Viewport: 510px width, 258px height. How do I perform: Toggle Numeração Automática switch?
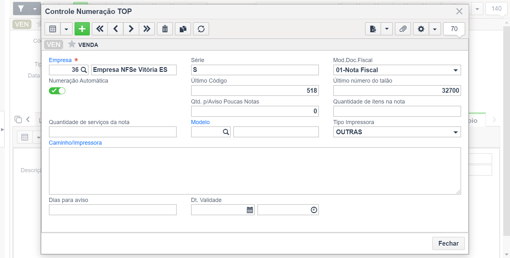(57, 91)
